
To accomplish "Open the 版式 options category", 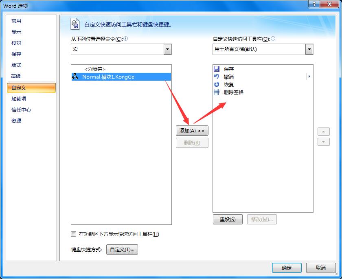I will pos(16,65).
